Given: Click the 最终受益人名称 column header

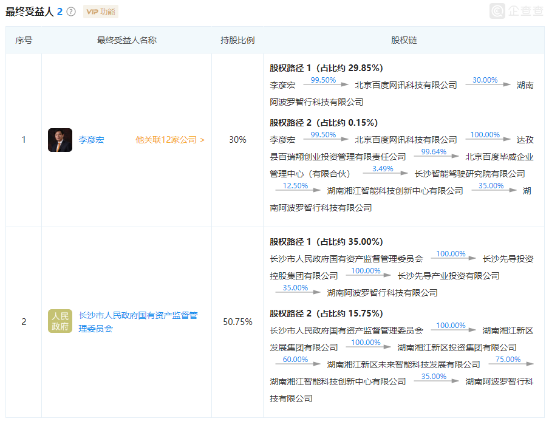Looking at the screenshot, I should [127, 40].
